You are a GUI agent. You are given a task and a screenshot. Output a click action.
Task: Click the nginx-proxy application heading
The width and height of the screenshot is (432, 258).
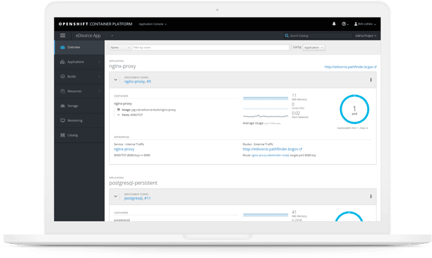123,66
